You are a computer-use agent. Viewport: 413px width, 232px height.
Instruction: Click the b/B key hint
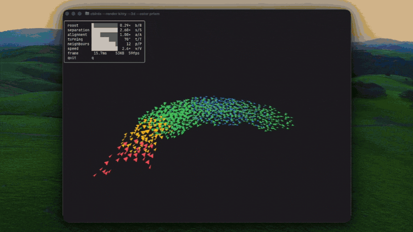coord(138,25)
